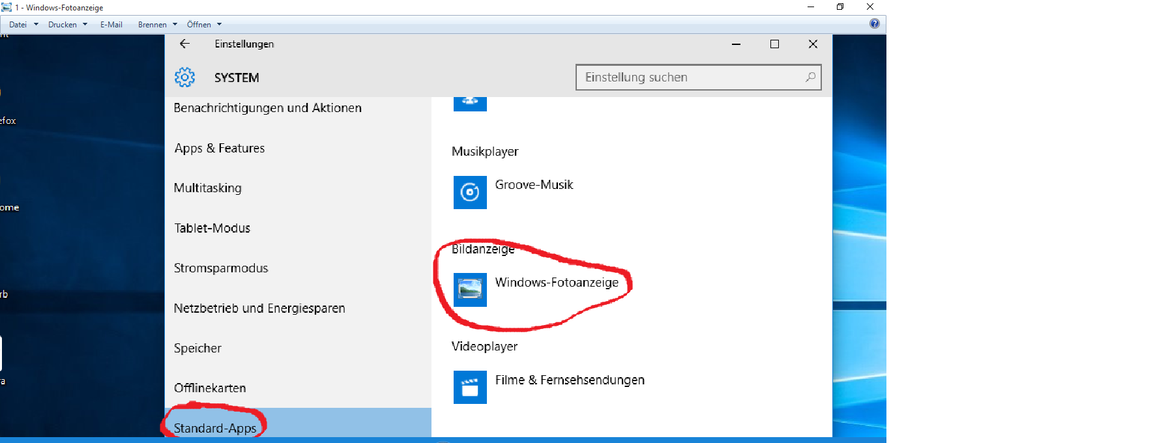Select Standard-Apps in the sidebar
The width and height of the screenshot is (1168, 443).
tap(298, 423)
